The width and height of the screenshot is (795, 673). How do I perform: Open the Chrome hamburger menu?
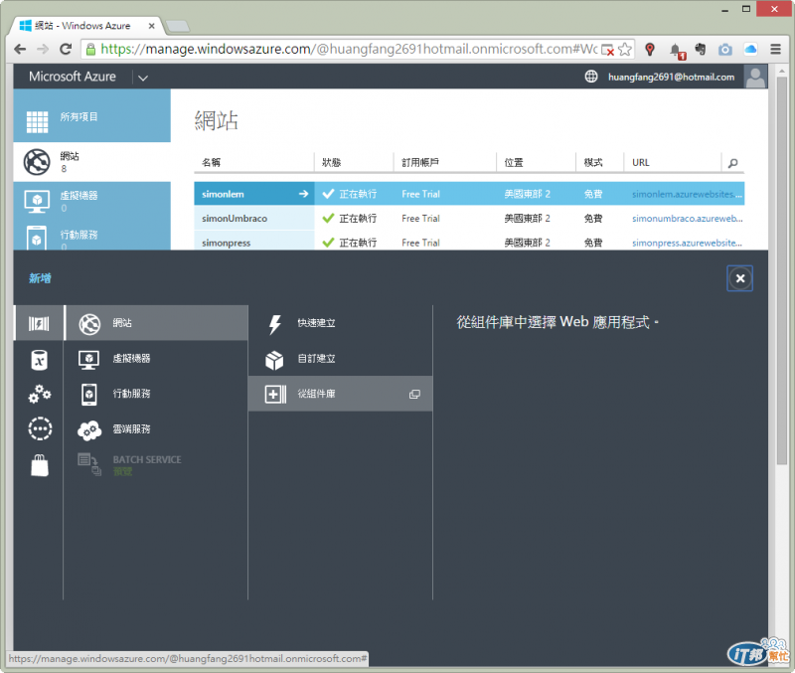tap(775, 49)
